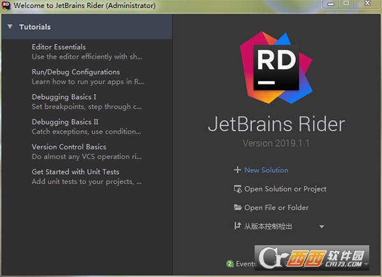Create a New Solution

(266, 170)
